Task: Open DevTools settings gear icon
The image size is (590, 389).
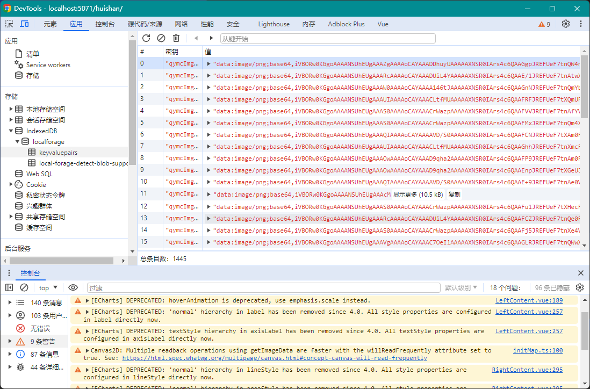Action: (x=566, y=24)
